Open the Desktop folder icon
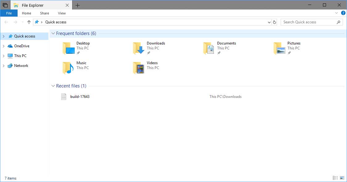347x182 pixels. point(69,48)
